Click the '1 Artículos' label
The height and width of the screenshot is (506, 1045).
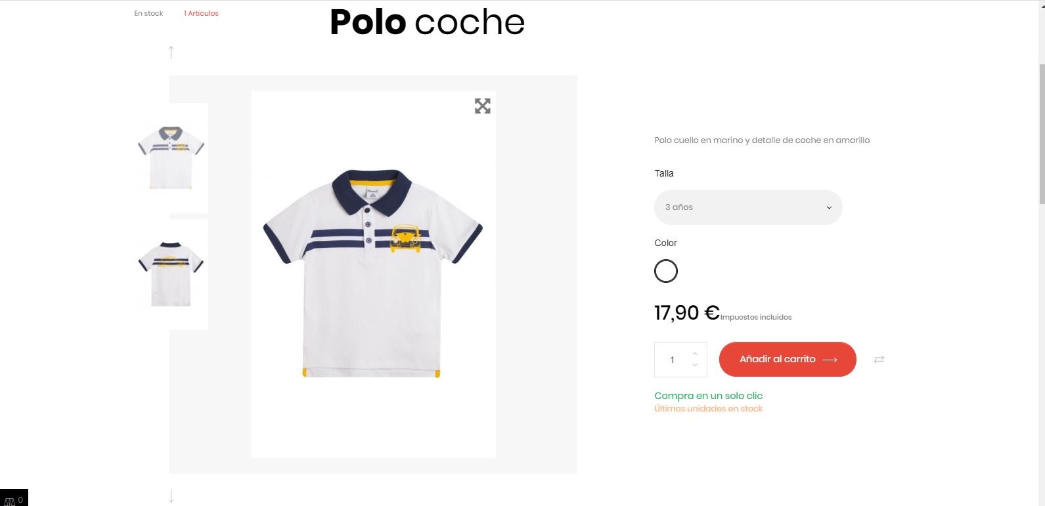coord(201,13)
